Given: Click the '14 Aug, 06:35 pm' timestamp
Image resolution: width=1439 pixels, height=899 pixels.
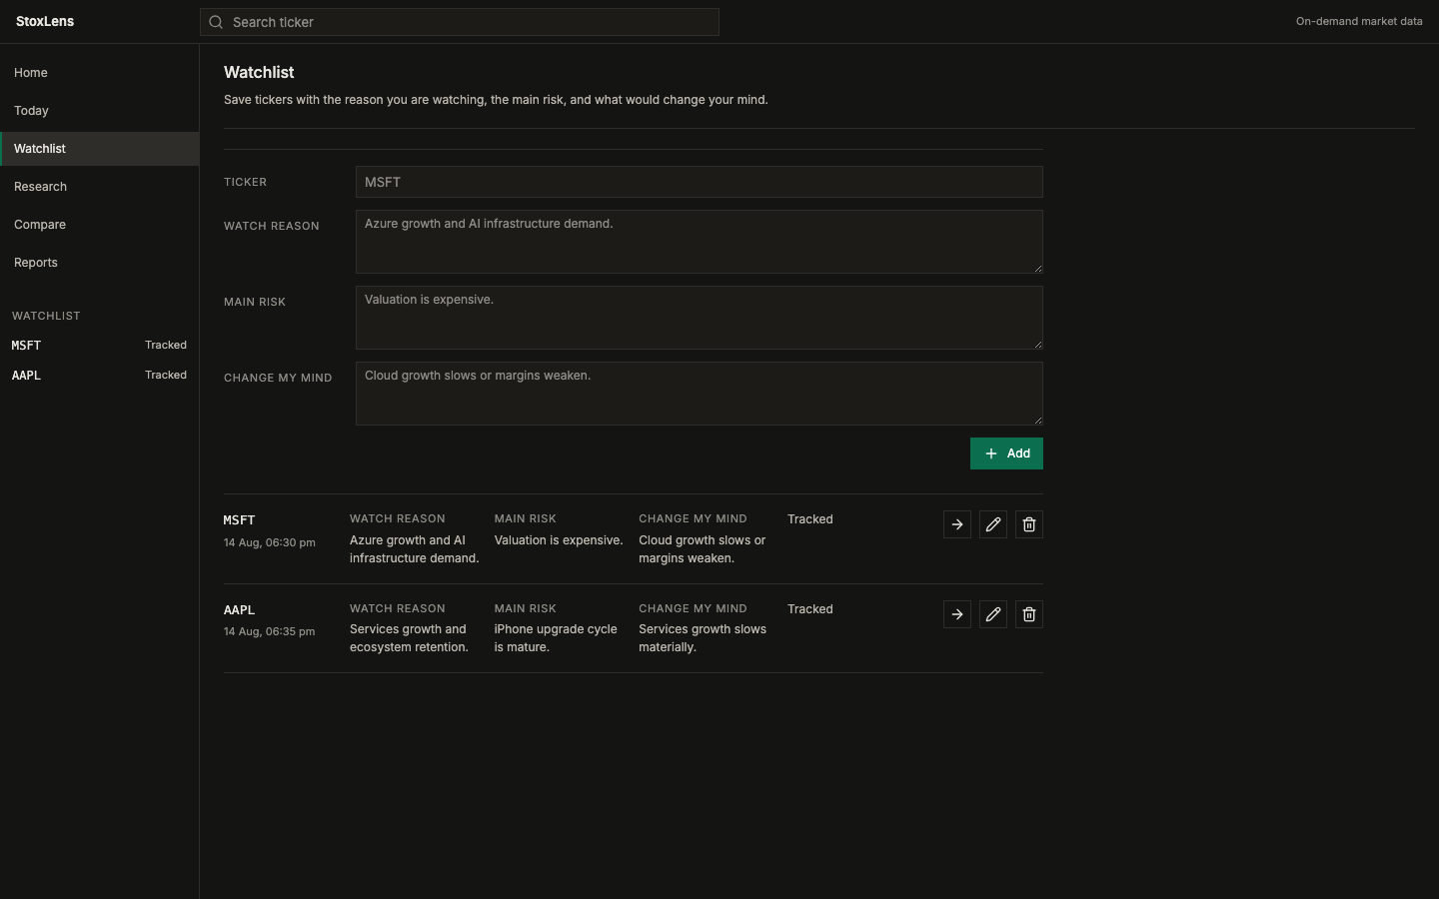Looking at the screenshot, I should point(270,631).
